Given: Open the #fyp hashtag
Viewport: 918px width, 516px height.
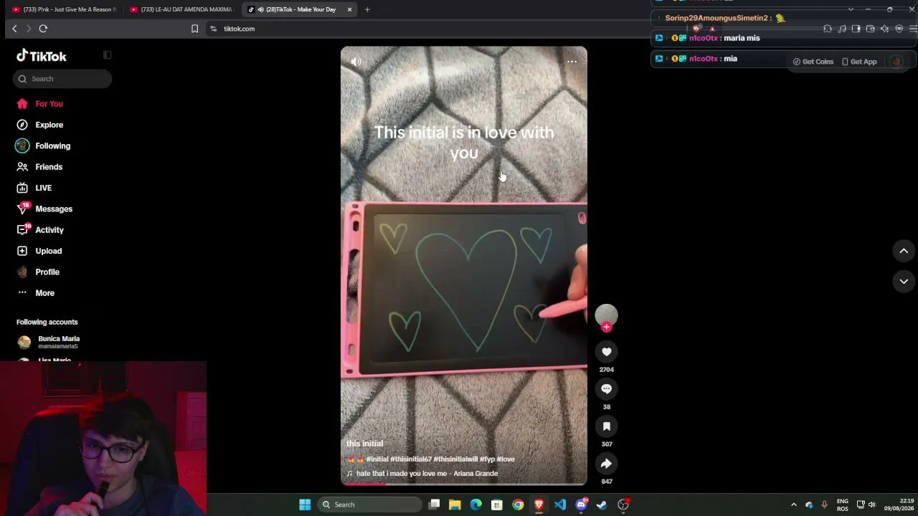Looking at the screenshot, I should (x=487, y=459).
